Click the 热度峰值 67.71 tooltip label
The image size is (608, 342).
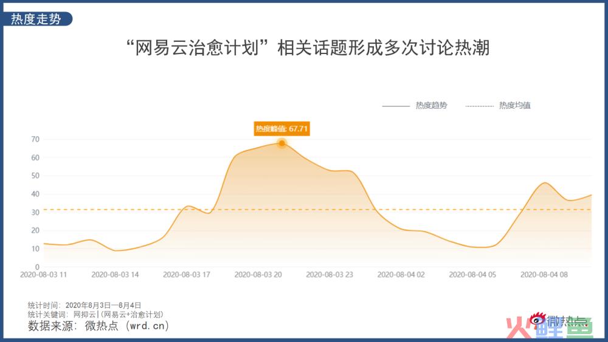(282, 129)
